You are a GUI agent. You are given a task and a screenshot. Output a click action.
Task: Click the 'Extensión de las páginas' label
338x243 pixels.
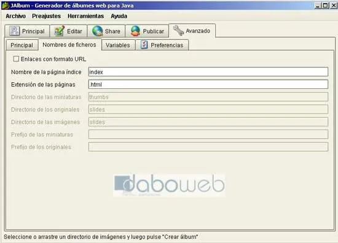pos(43,85)
